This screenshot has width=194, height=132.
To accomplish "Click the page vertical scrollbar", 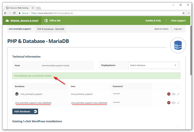I will [x=191, y=50].
